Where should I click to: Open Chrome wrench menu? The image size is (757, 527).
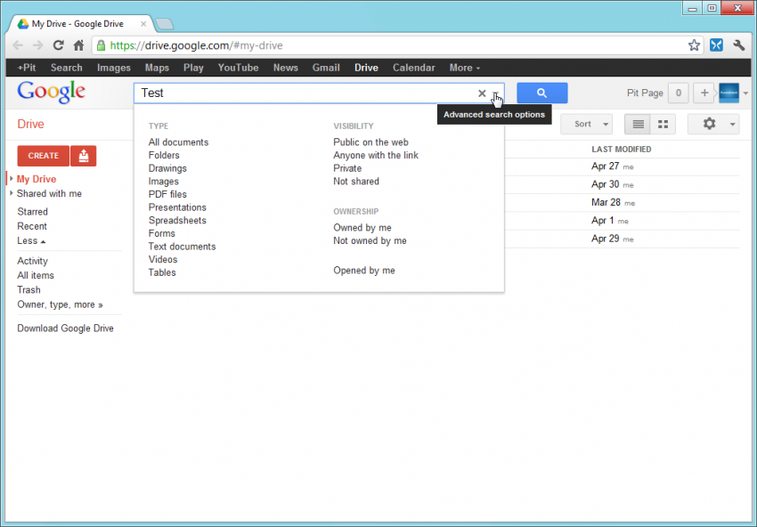[x=738, y=45]
